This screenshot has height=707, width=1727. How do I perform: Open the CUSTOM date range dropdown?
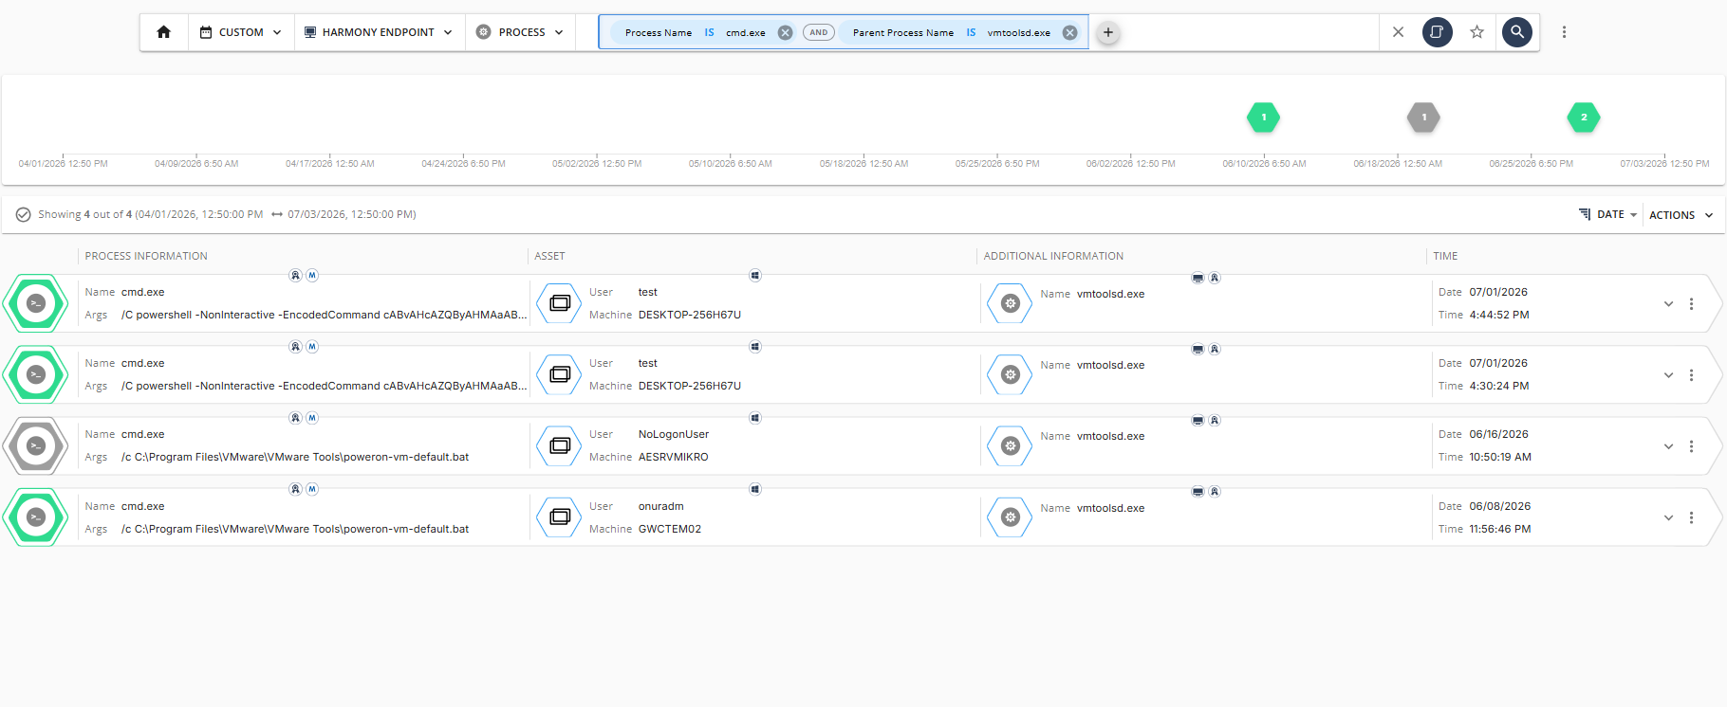[241, 32]
